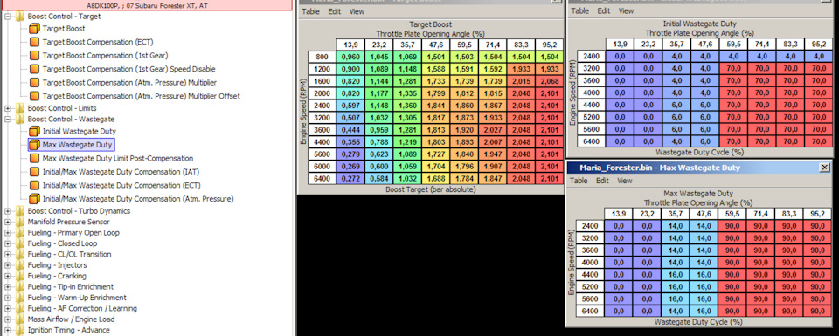Click 800 RPM row header in Target Boost

(322, 57)
